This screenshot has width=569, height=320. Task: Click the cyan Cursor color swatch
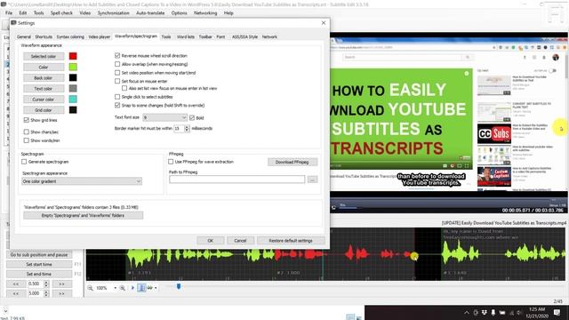(x=73, y=99)
